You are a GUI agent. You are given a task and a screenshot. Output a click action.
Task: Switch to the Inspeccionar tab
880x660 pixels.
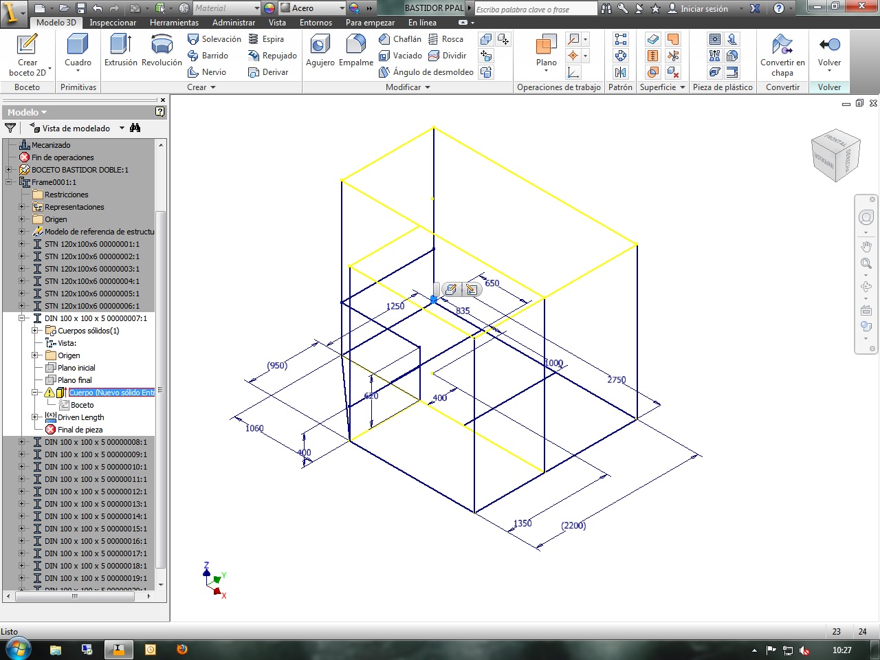[x=113, y=23]
